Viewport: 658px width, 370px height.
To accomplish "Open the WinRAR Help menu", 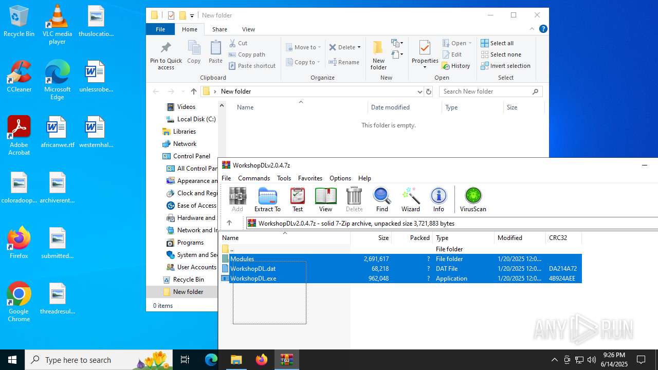I will pyautogui.click(x=364, y=178).
